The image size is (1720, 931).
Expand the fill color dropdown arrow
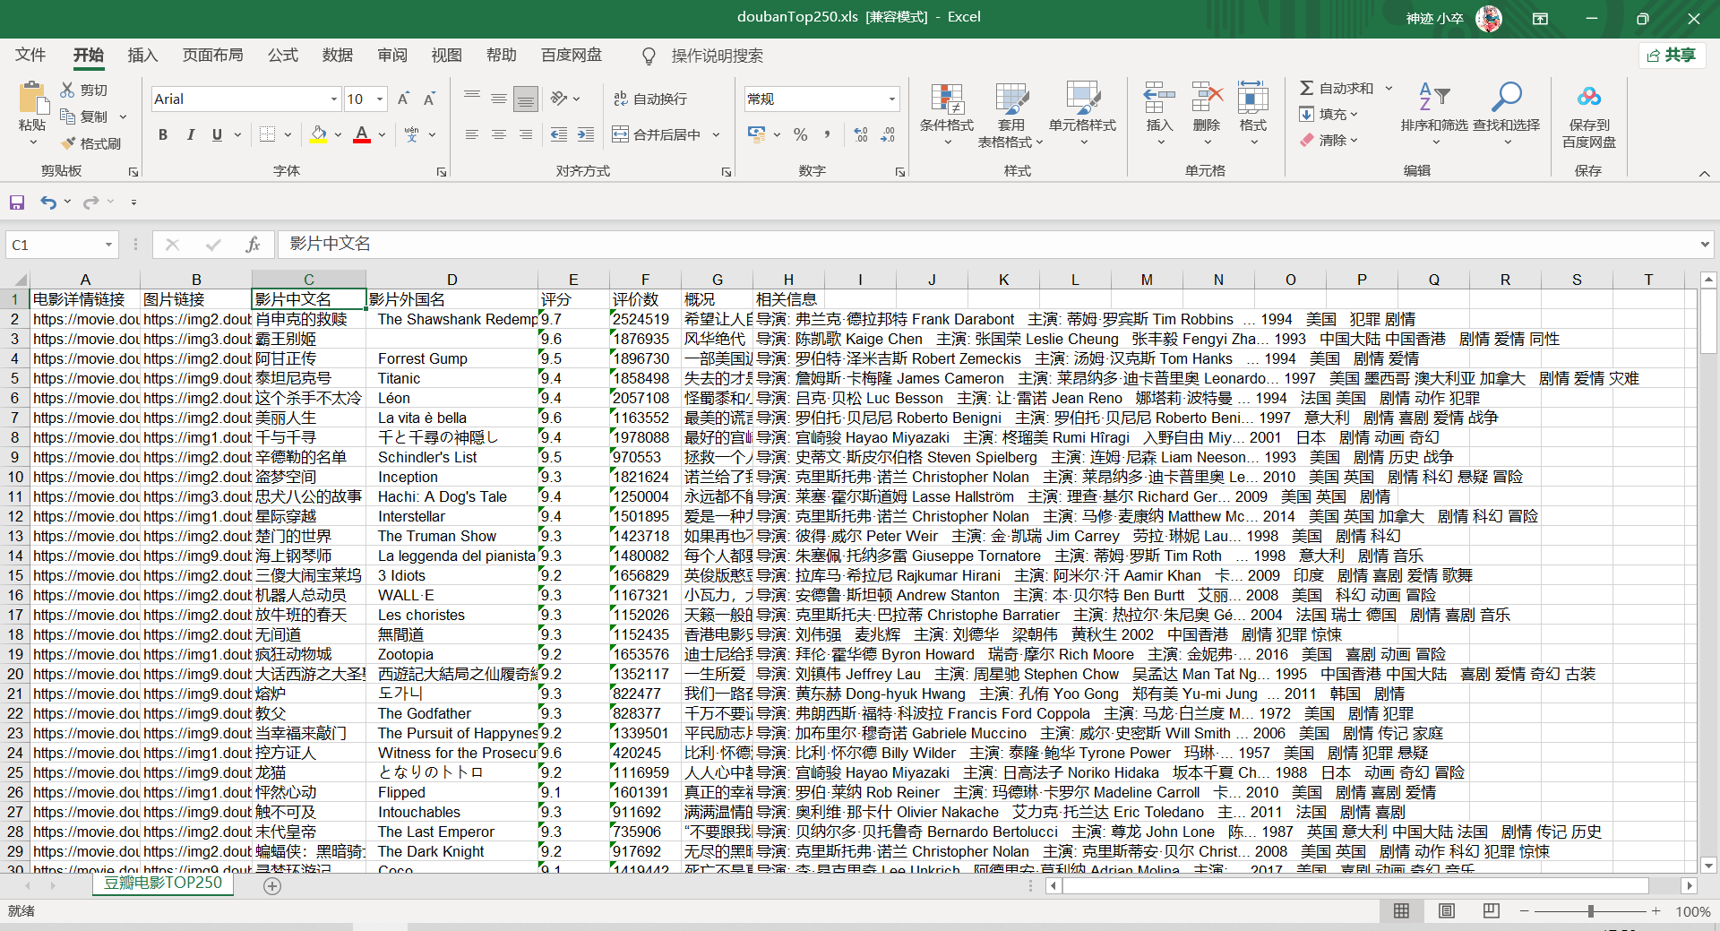[x=338, y=134]
